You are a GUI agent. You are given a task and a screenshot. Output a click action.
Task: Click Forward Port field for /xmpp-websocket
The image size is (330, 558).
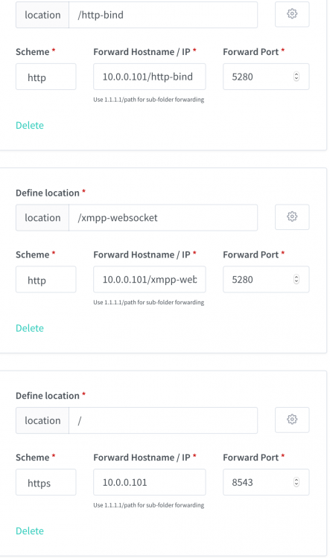click(x=266, y=279)
